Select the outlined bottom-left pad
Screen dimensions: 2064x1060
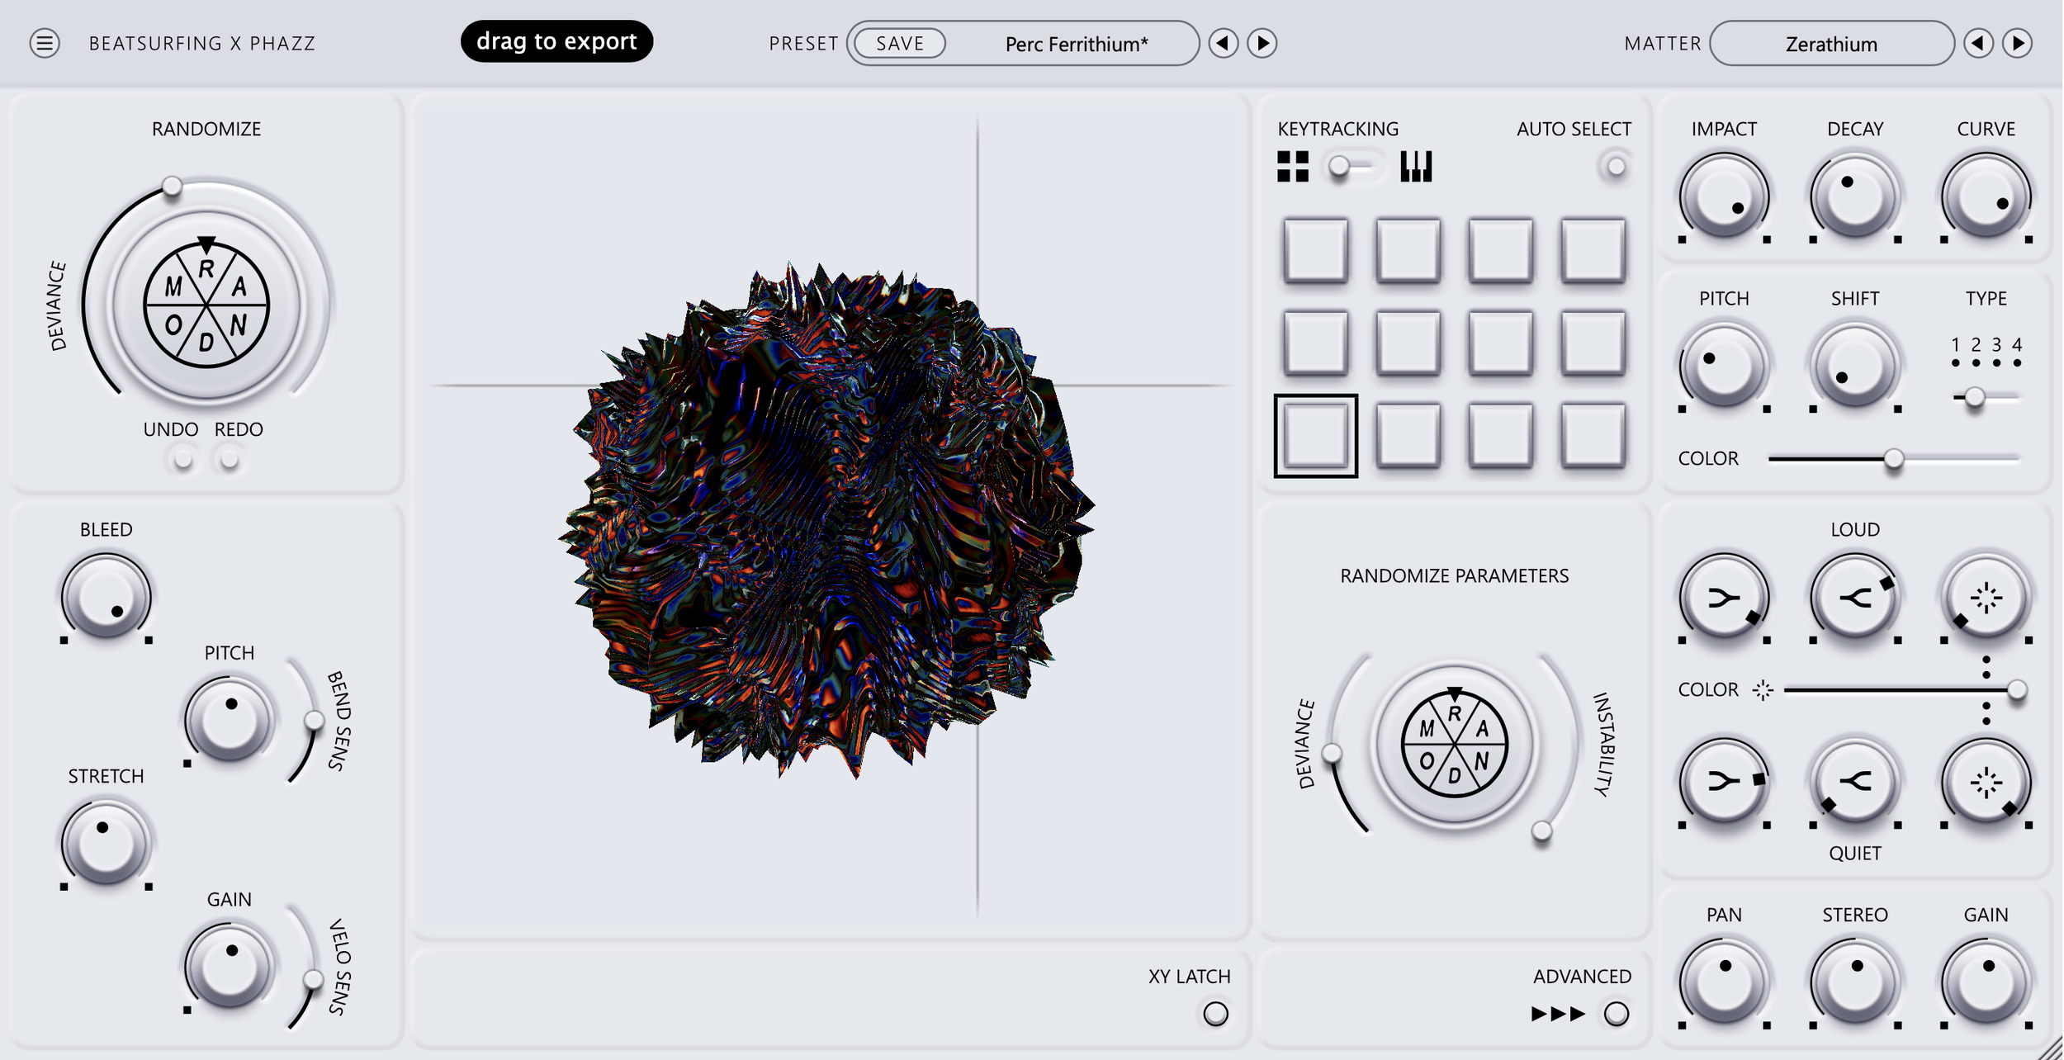1315,436
